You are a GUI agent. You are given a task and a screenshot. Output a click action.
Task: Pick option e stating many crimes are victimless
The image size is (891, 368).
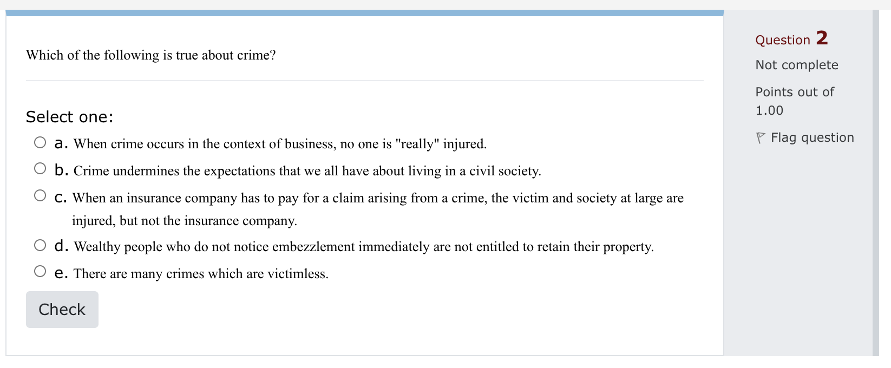point(40,270)
